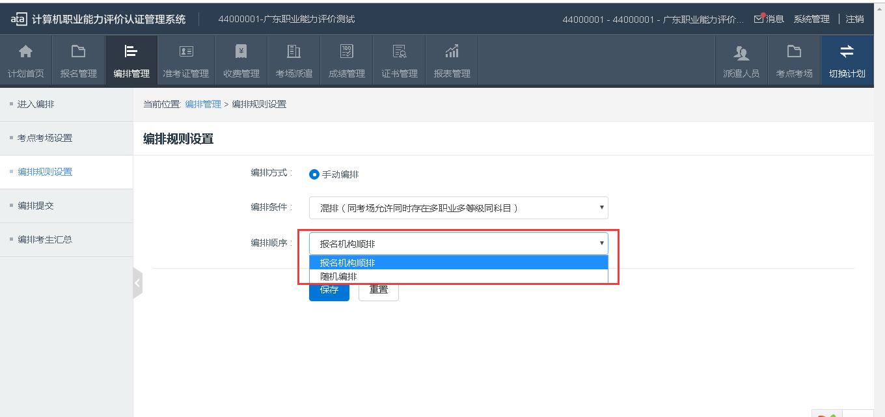The image size is (885, 417).
Task: Open 报表管理 chart icon
Action: click(452, 51)
